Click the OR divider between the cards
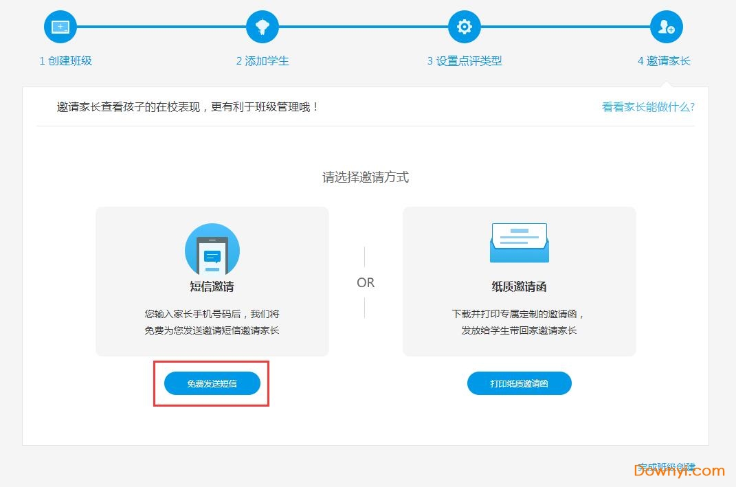Screen dimensions: 736x487 (x=366, y=282)
